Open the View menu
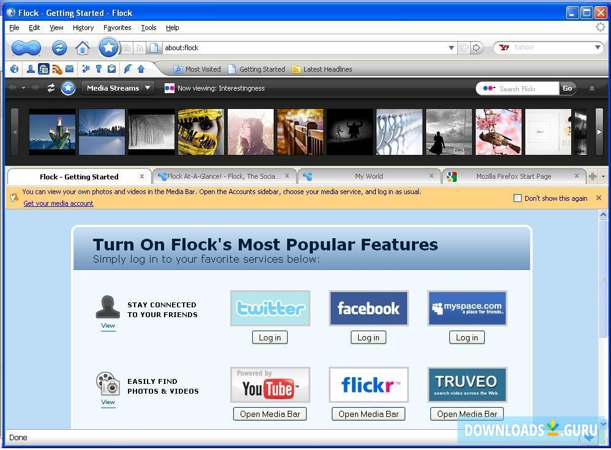The height and width of the screenshot is (450, 611). point(56,28)
